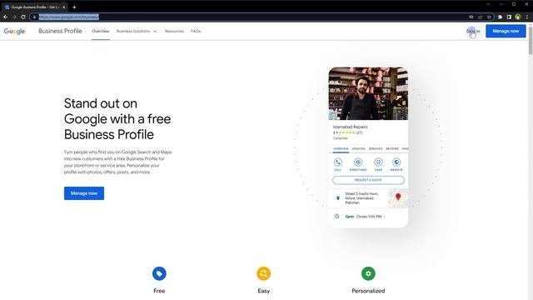Bookmark this page with star icon
533x300 pixels.
489,17
